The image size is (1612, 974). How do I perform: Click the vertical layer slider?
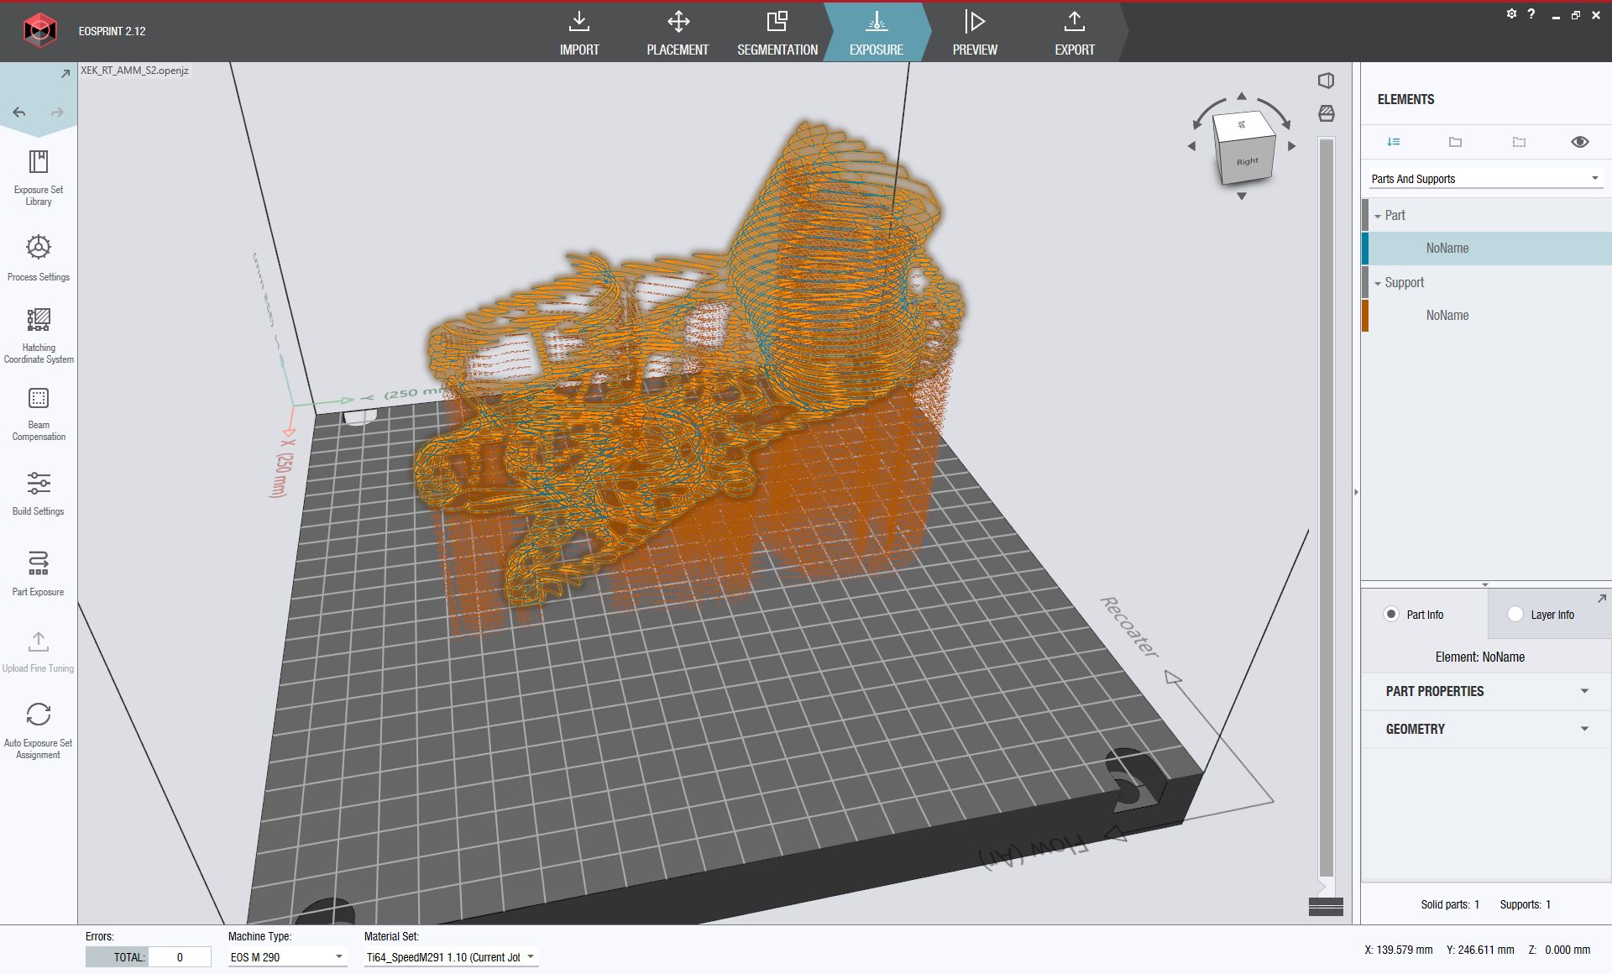pyautogui.click(x=1326, y=504)
